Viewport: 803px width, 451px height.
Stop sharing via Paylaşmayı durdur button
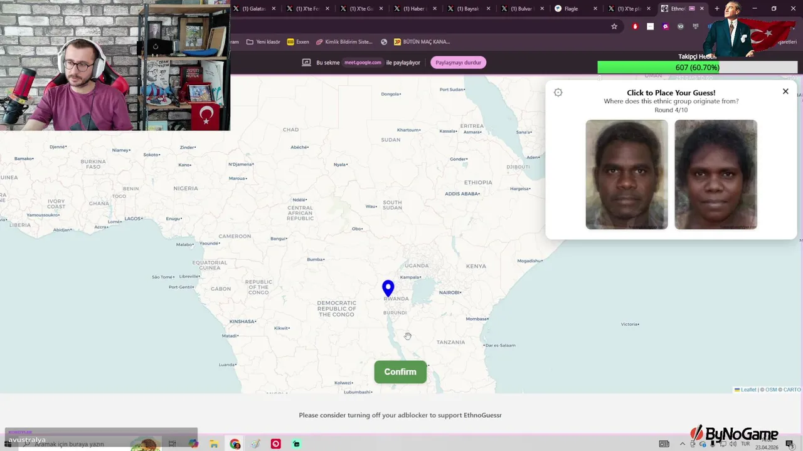(x=459, y=63)
